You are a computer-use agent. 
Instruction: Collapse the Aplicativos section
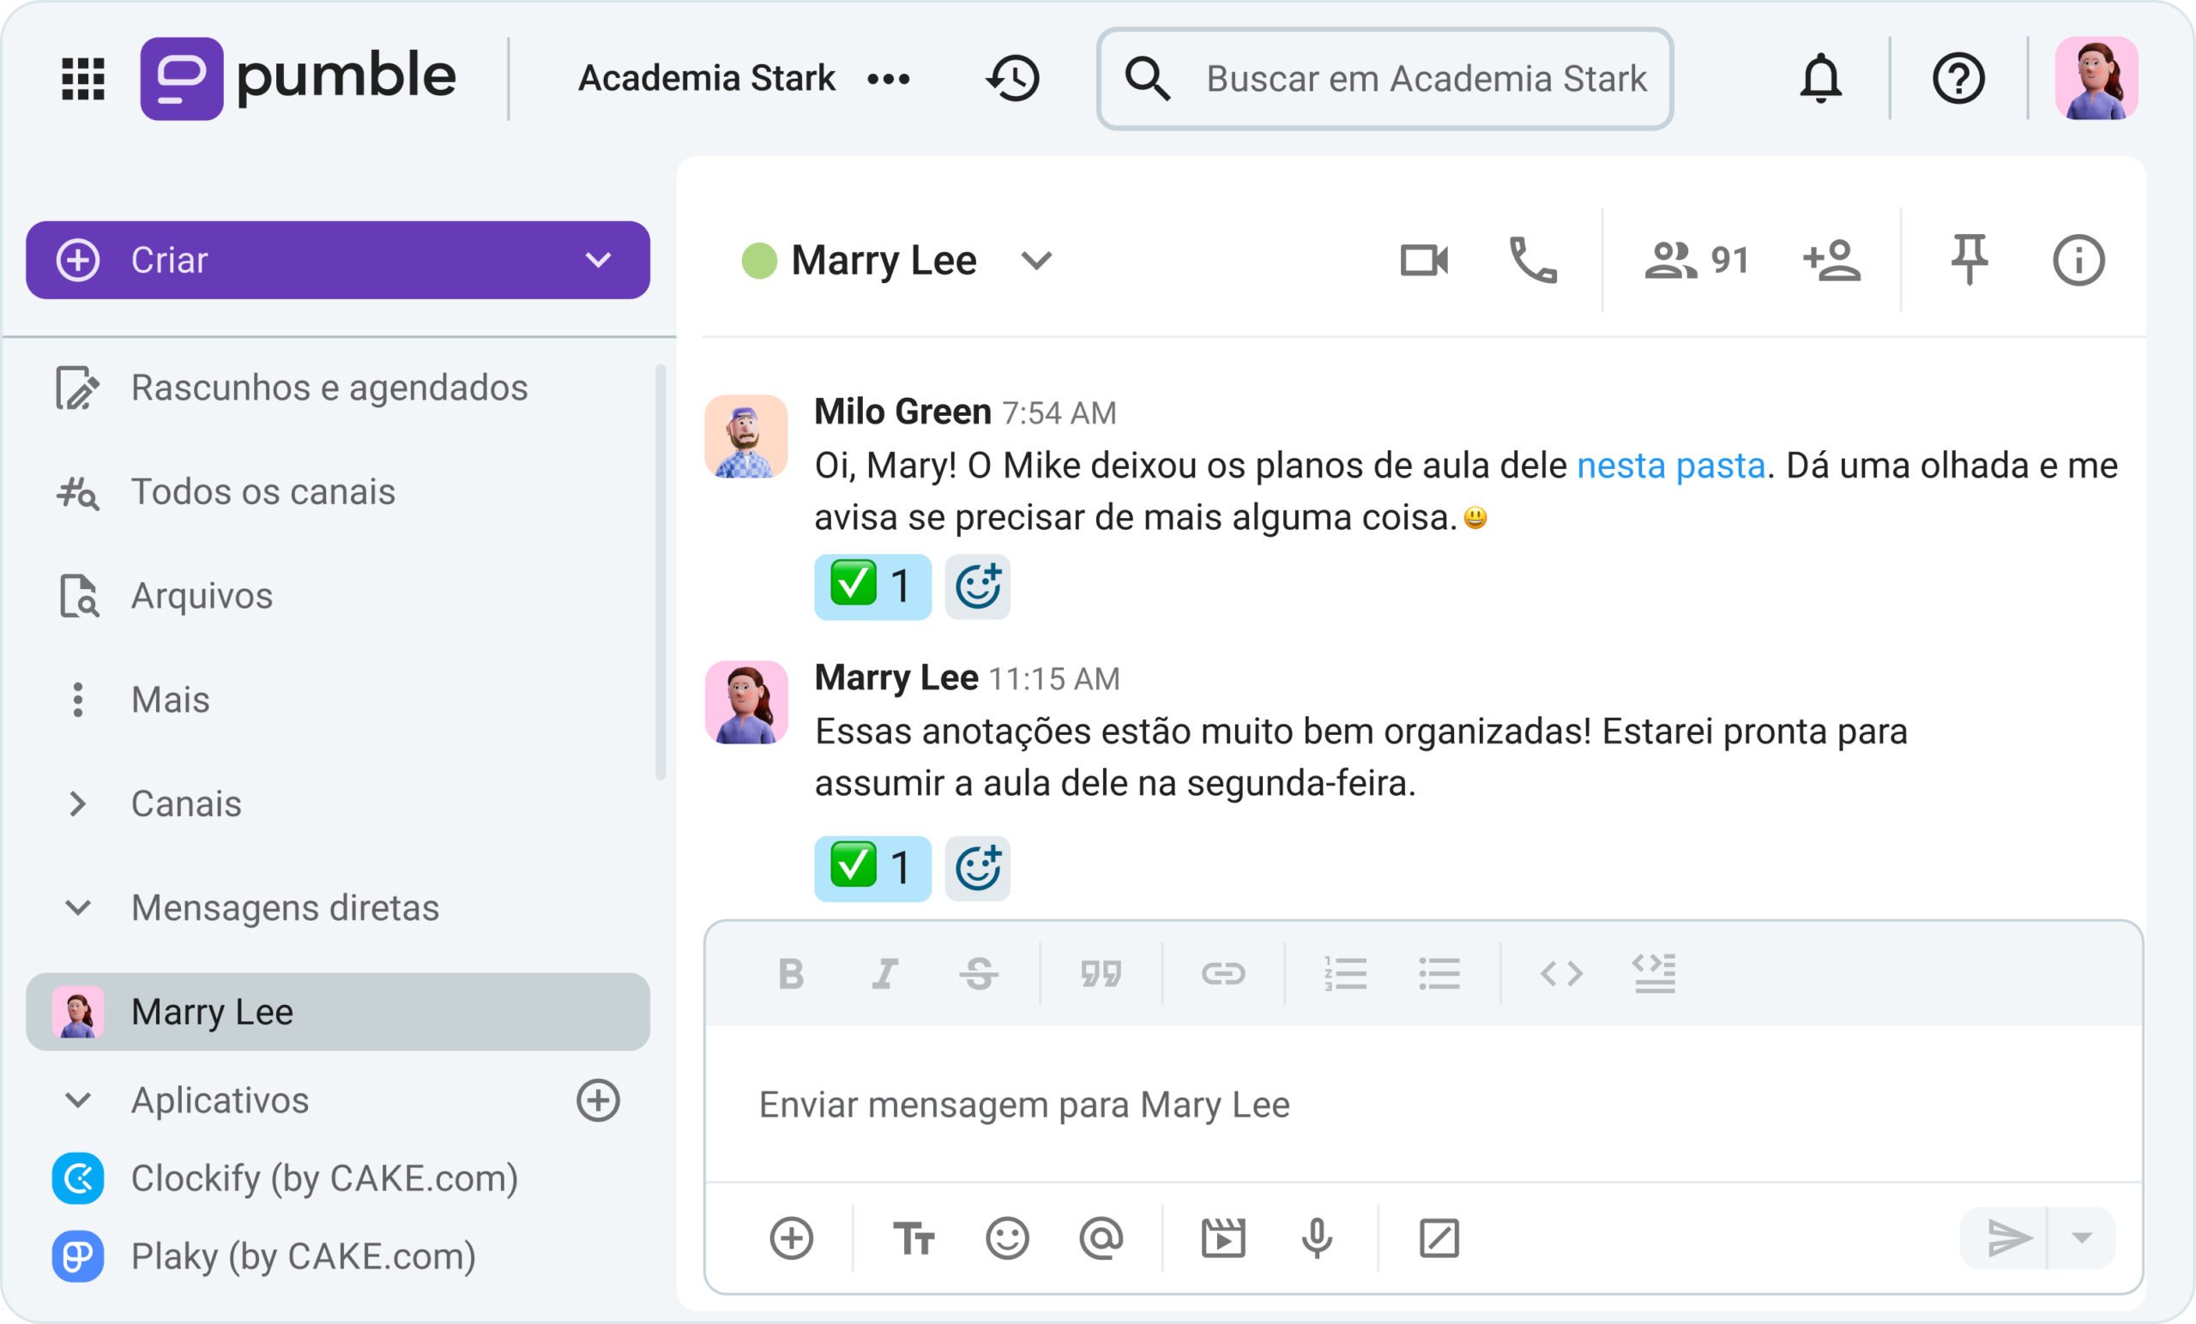pyautogui.click(x=78, y=1100)
